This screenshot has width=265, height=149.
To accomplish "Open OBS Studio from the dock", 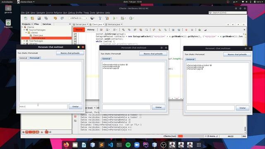I will [x=163, y=145].
